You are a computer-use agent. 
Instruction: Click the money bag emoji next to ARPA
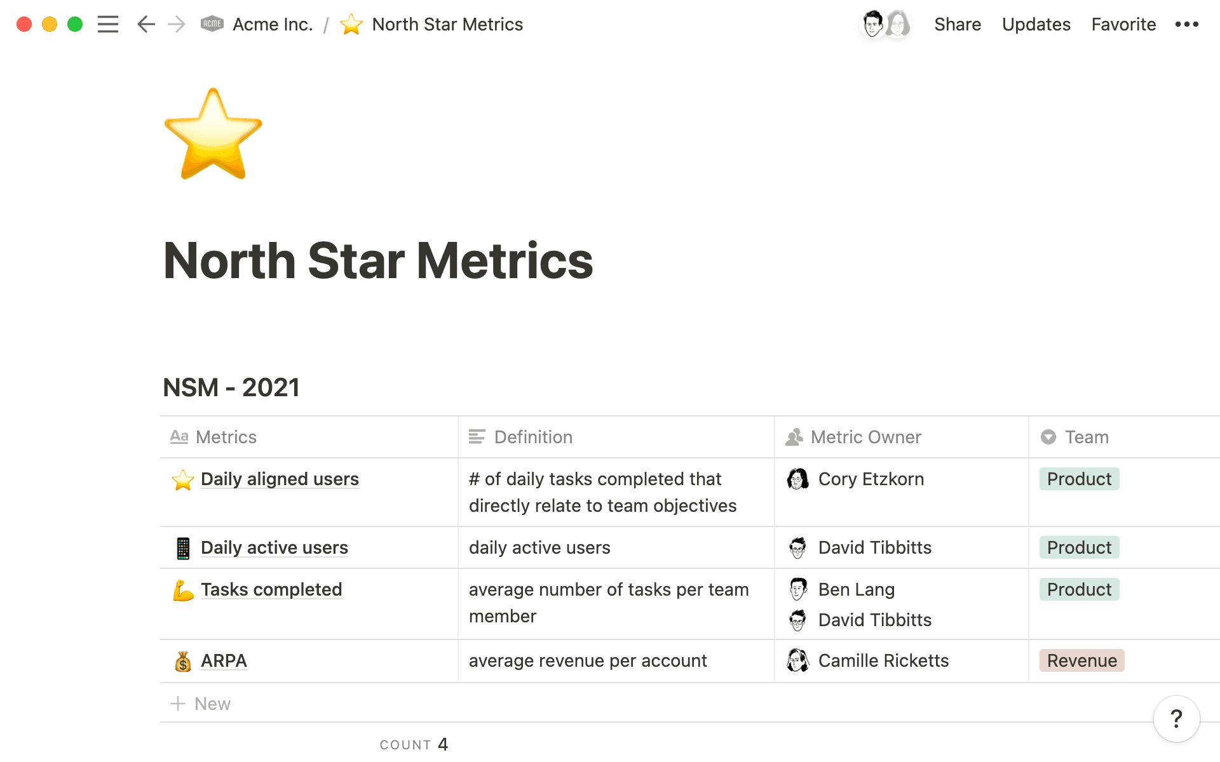[182, 660]
